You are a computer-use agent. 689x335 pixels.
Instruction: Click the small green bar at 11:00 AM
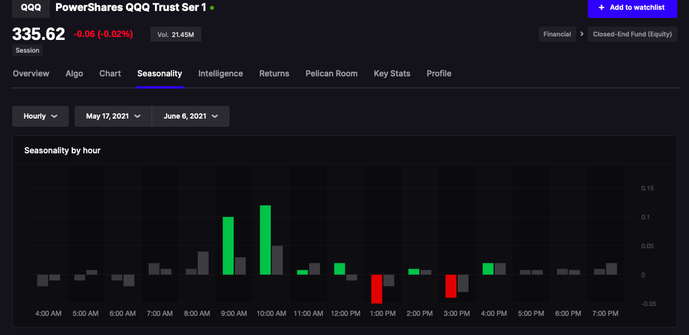pos(303,272)
